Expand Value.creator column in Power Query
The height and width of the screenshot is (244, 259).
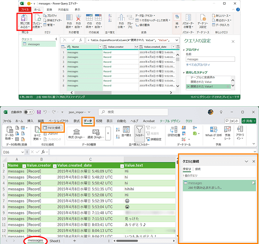pos(136,47)
